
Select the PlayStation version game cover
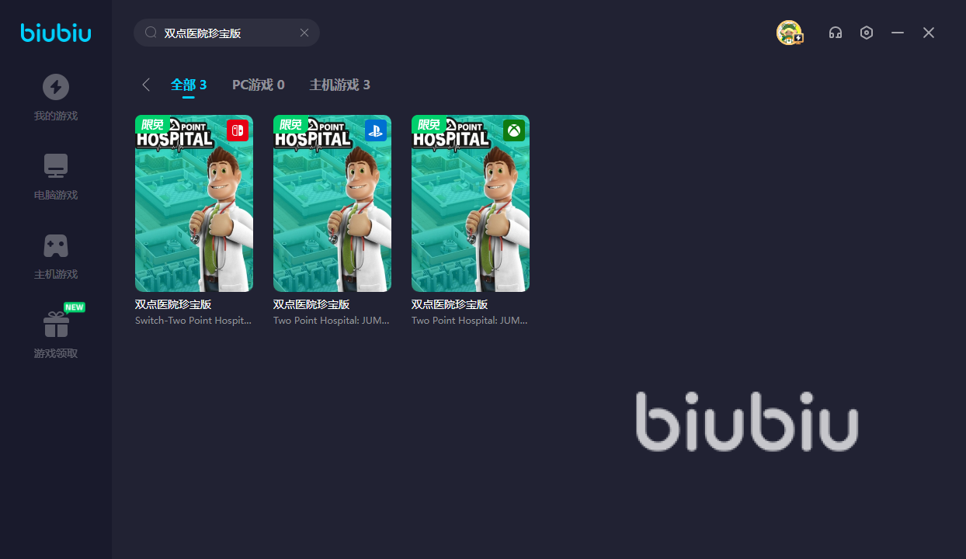pyautogui.click(x=332, y=203)
